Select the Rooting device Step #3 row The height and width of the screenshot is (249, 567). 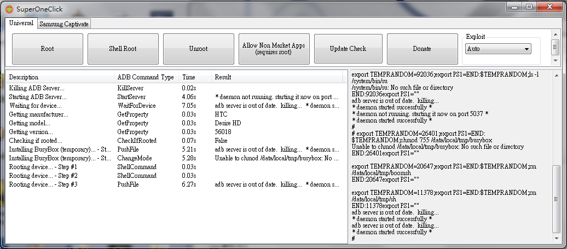point(174,184)
